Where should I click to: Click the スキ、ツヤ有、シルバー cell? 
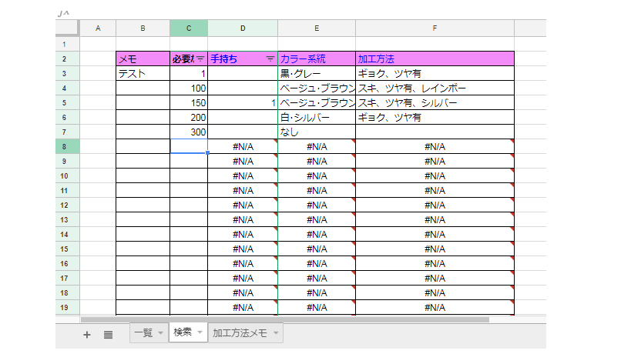point(435,103)
